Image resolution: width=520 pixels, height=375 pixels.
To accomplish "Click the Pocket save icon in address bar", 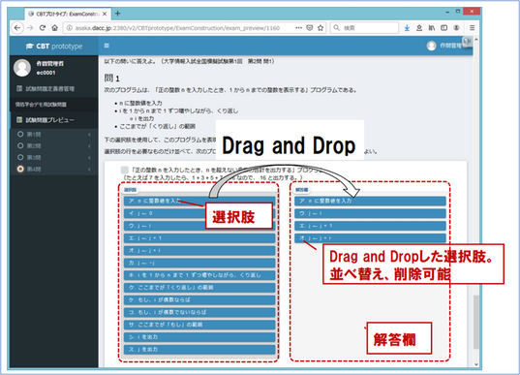I will click(x=310, y=28).
